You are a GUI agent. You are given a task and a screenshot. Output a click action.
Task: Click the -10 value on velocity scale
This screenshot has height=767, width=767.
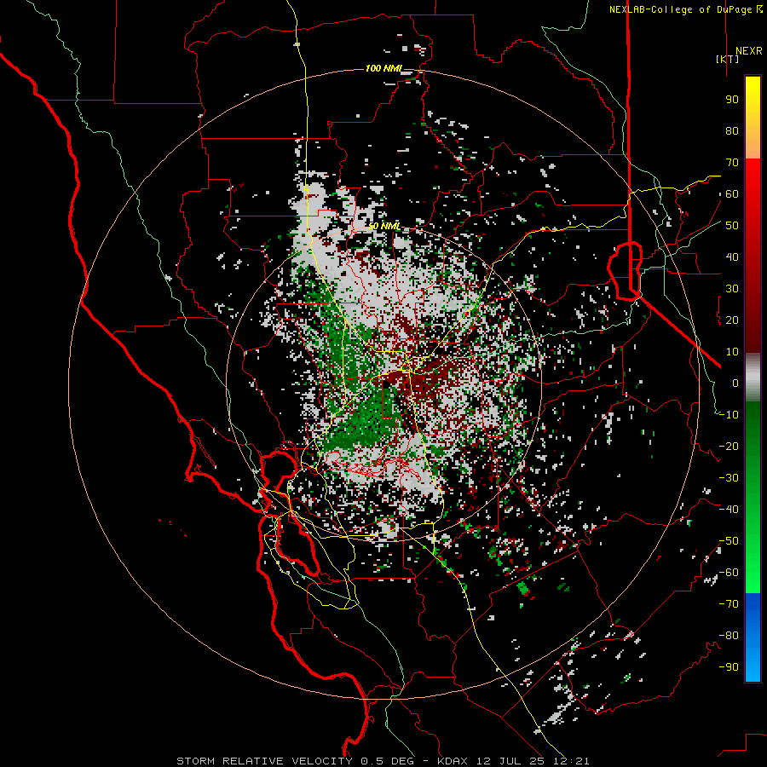pyautogui.click(x=729, y=415)
